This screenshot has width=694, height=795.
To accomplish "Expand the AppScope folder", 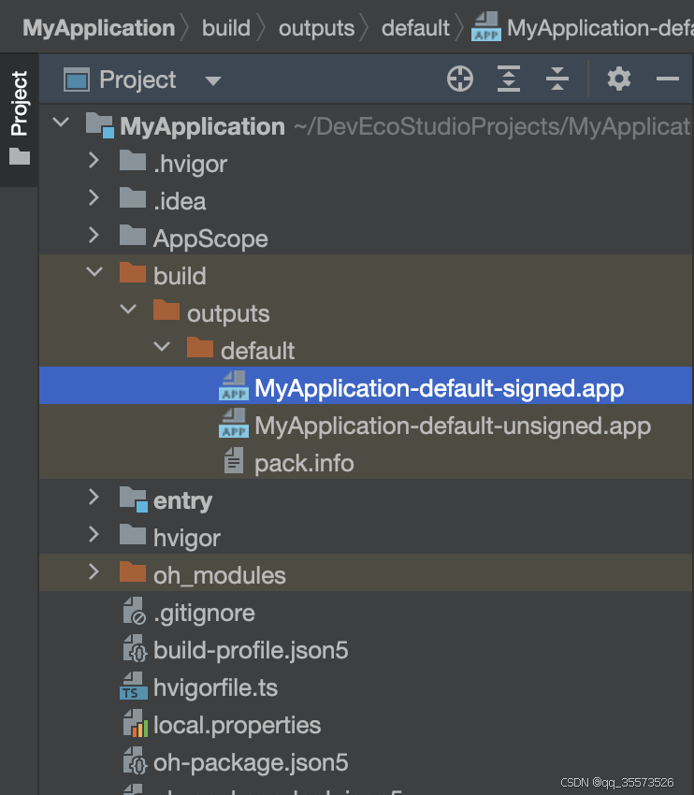I will pos(94,235).
